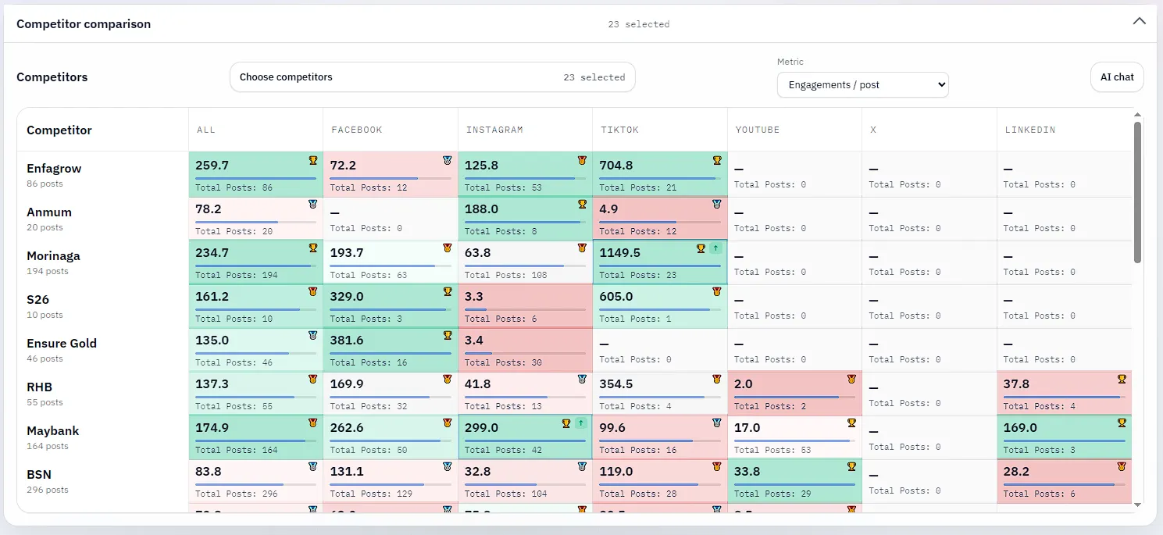
Task: Click the blue medal beside 78.2
Action: coord(312,204)
